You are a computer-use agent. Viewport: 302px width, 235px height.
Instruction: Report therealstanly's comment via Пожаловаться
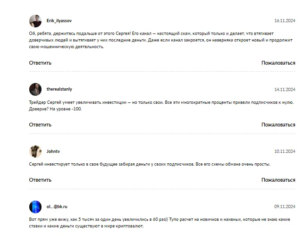278,125
